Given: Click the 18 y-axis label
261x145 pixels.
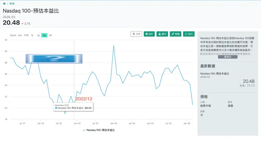Looking at the screenshot, I should 6,119.
